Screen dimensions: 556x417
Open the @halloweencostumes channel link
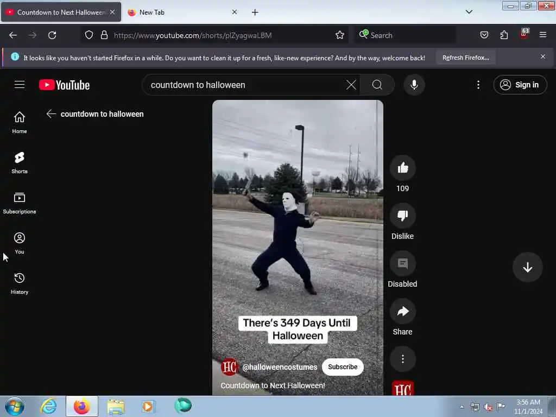[280, 367]
